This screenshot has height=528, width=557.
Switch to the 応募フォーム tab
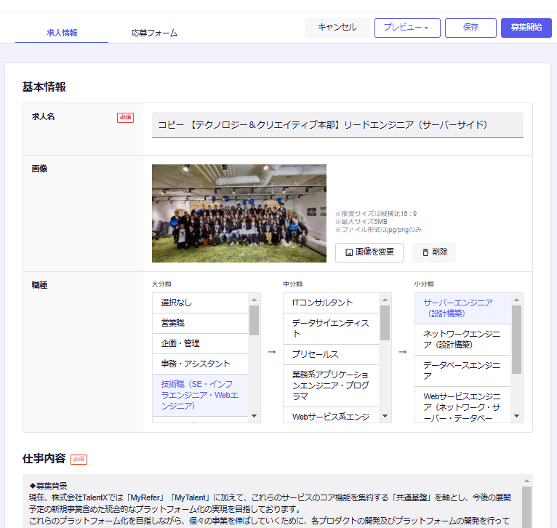coord(154,33)
